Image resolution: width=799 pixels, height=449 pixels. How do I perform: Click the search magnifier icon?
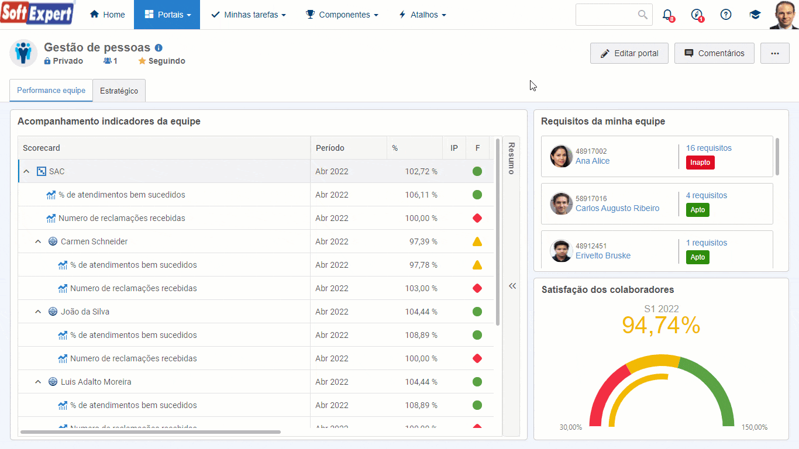pyautogui.click(x=642, y=15)
